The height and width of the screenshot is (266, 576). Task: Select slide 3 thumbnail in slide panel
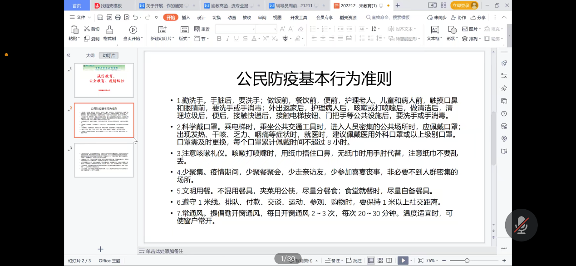(104, 160)
